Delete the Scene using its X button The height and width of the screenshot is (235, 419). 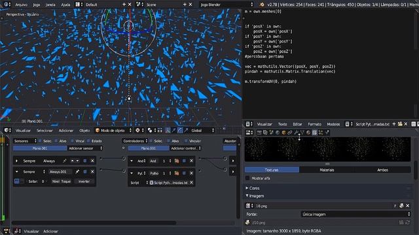pyautogui.click(x=191, y=5)
